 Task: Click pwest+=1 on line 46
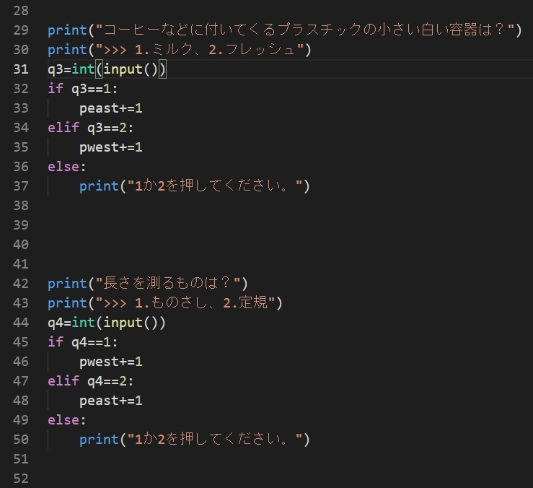click(x=111, y=362)
